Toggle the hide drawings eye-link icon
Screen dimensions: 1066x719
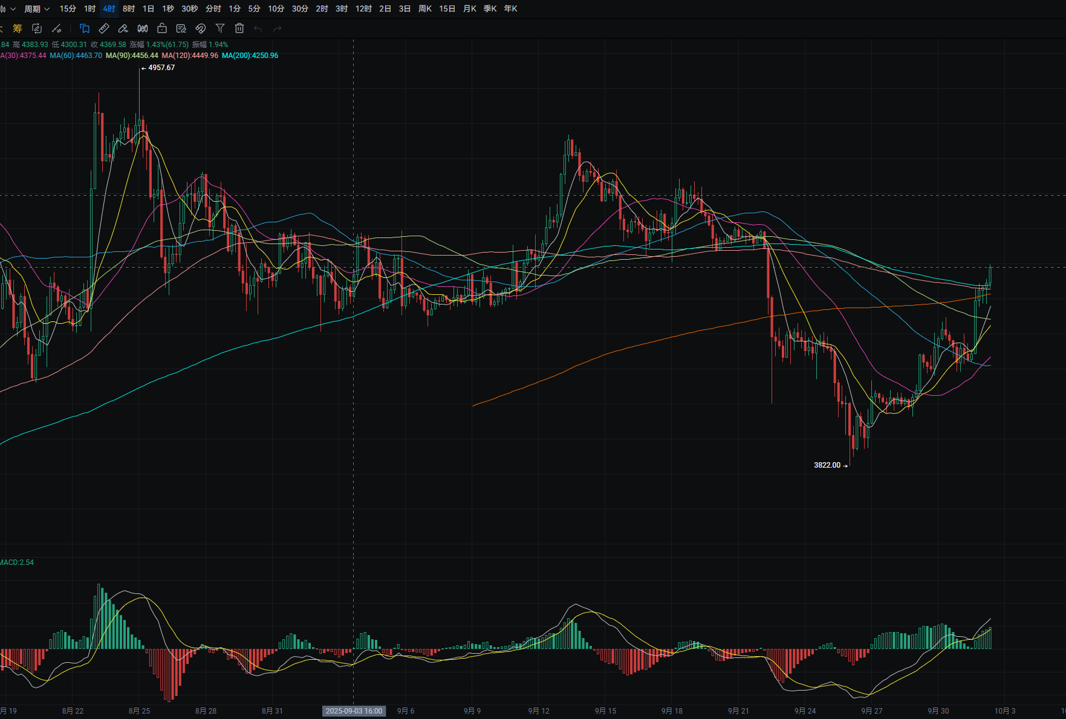coord(201,28)
